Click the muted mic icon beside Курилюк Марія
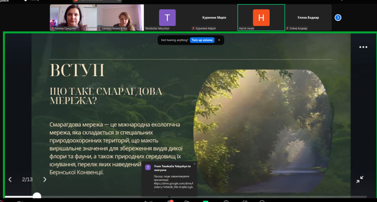Image resolution: width=377 pixels, height=202 pixels. (193, 29)
